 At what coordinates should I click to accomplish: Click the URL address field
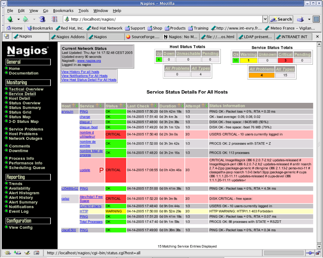[x=164, y=19]
